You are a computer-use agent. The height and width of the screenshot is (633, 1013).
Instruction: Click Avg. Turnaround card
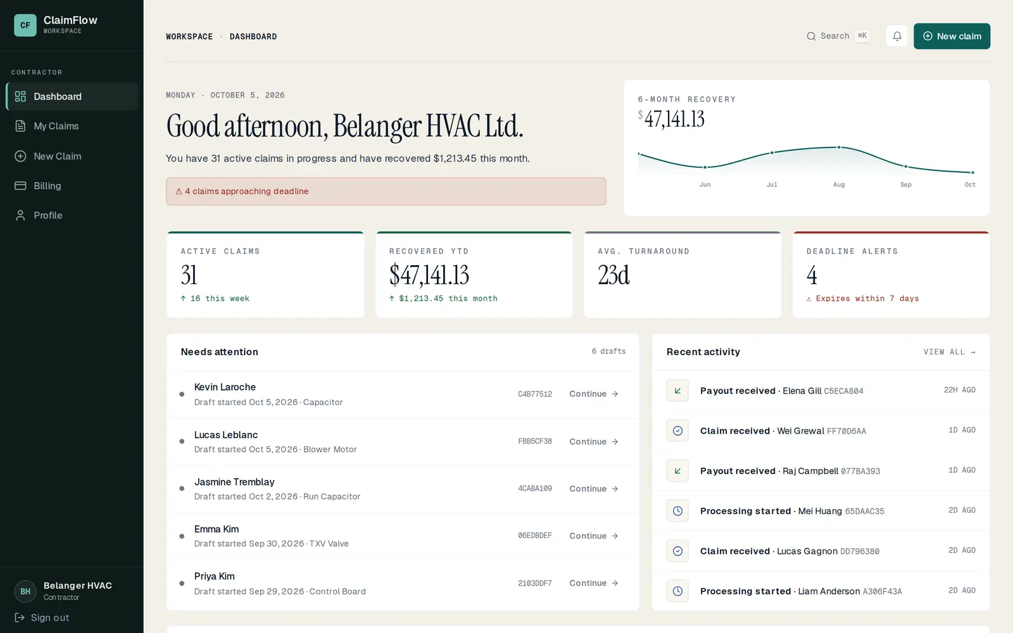[683, 274]
